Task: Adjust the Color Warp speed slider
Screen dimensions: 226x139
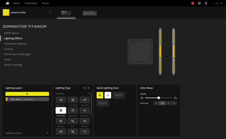Action: 159,98
